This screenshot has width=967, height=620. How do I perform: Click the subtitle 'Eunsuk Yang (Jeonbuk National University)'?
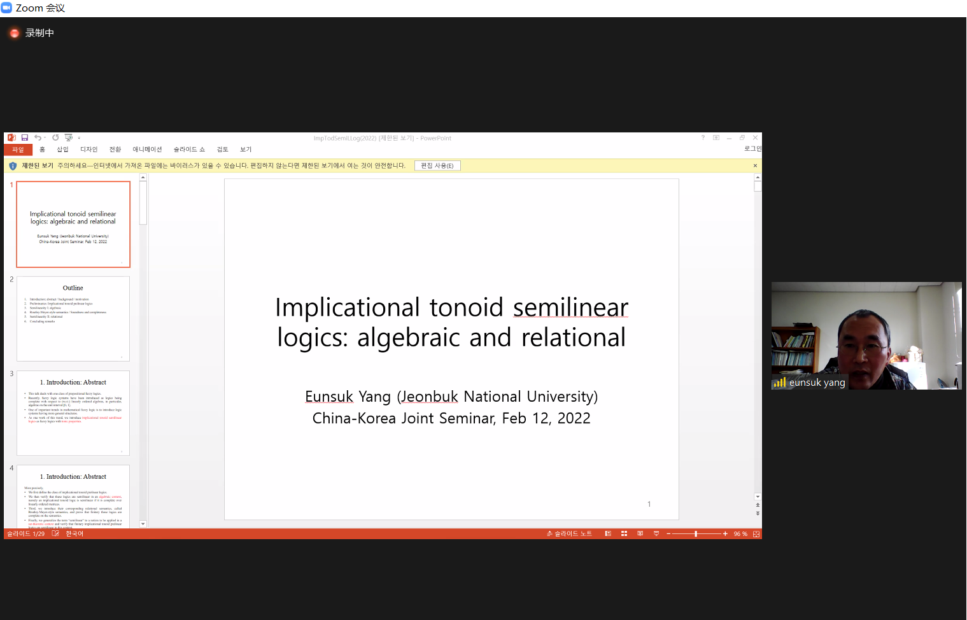tap(451, 397)
